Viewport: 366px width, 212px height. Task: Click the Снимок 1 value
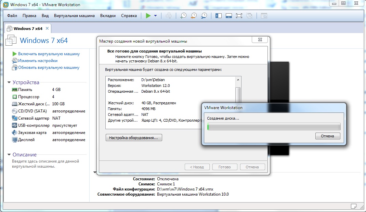click(166, 184)
